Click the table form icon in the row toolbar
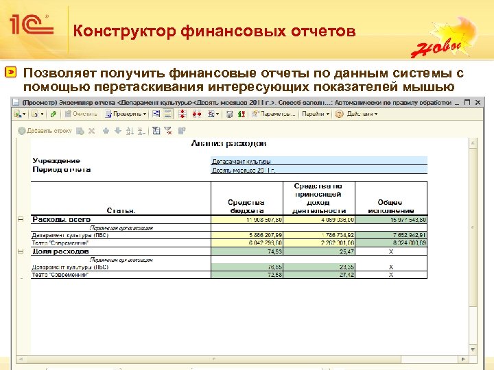Viewport: 494px width, 370px height. (156, 131)
